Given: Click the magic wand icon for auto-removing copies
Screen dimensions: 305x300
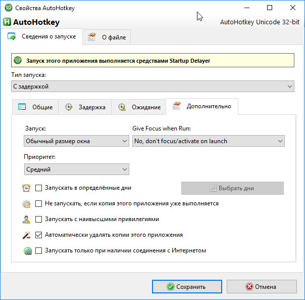Looking at the screenshot, I should pos(26,235).
